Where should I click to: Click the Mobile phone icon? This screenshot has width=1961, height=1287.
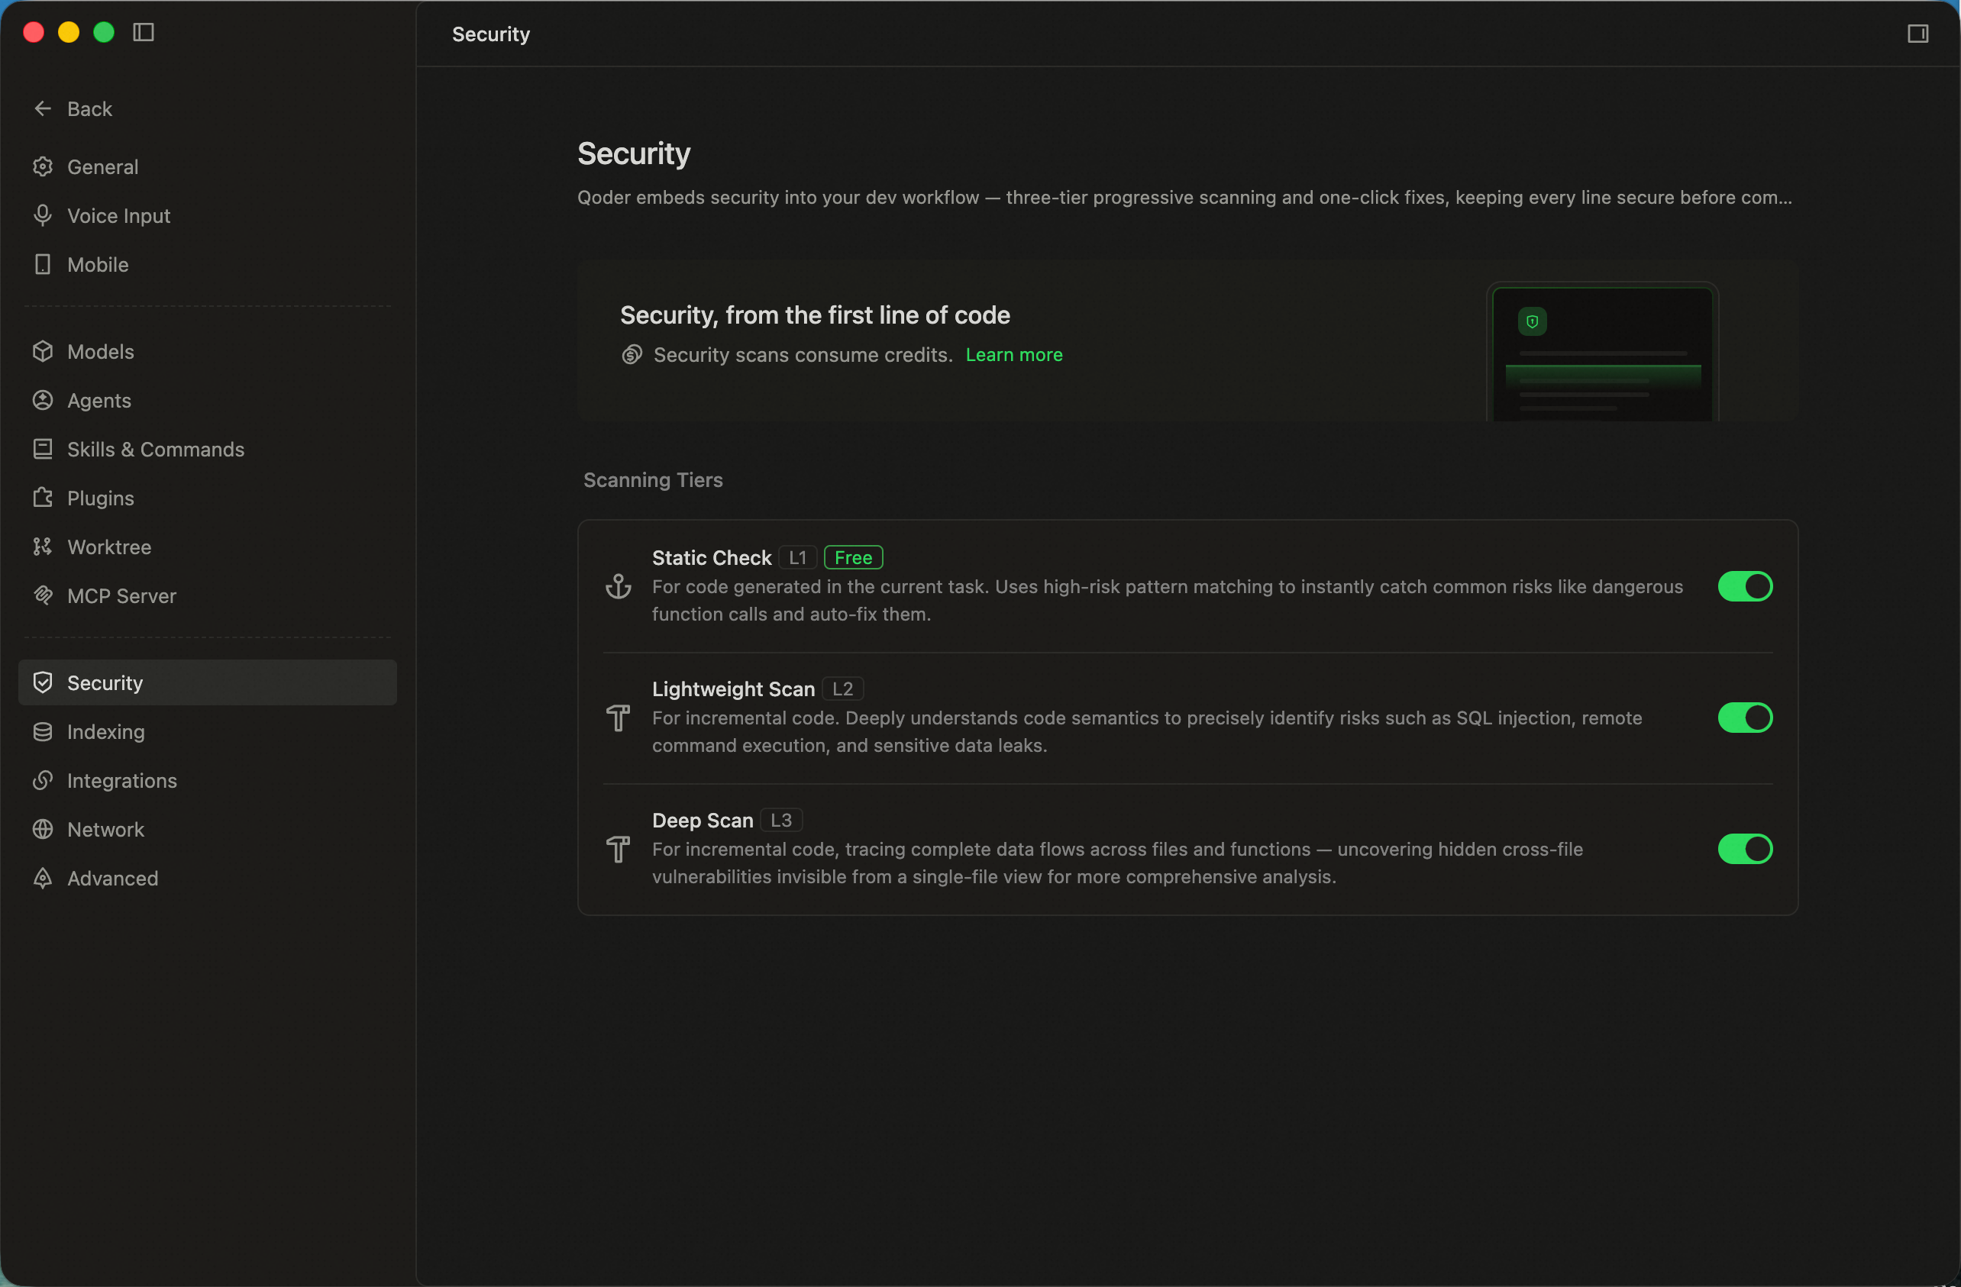point(43,264)
